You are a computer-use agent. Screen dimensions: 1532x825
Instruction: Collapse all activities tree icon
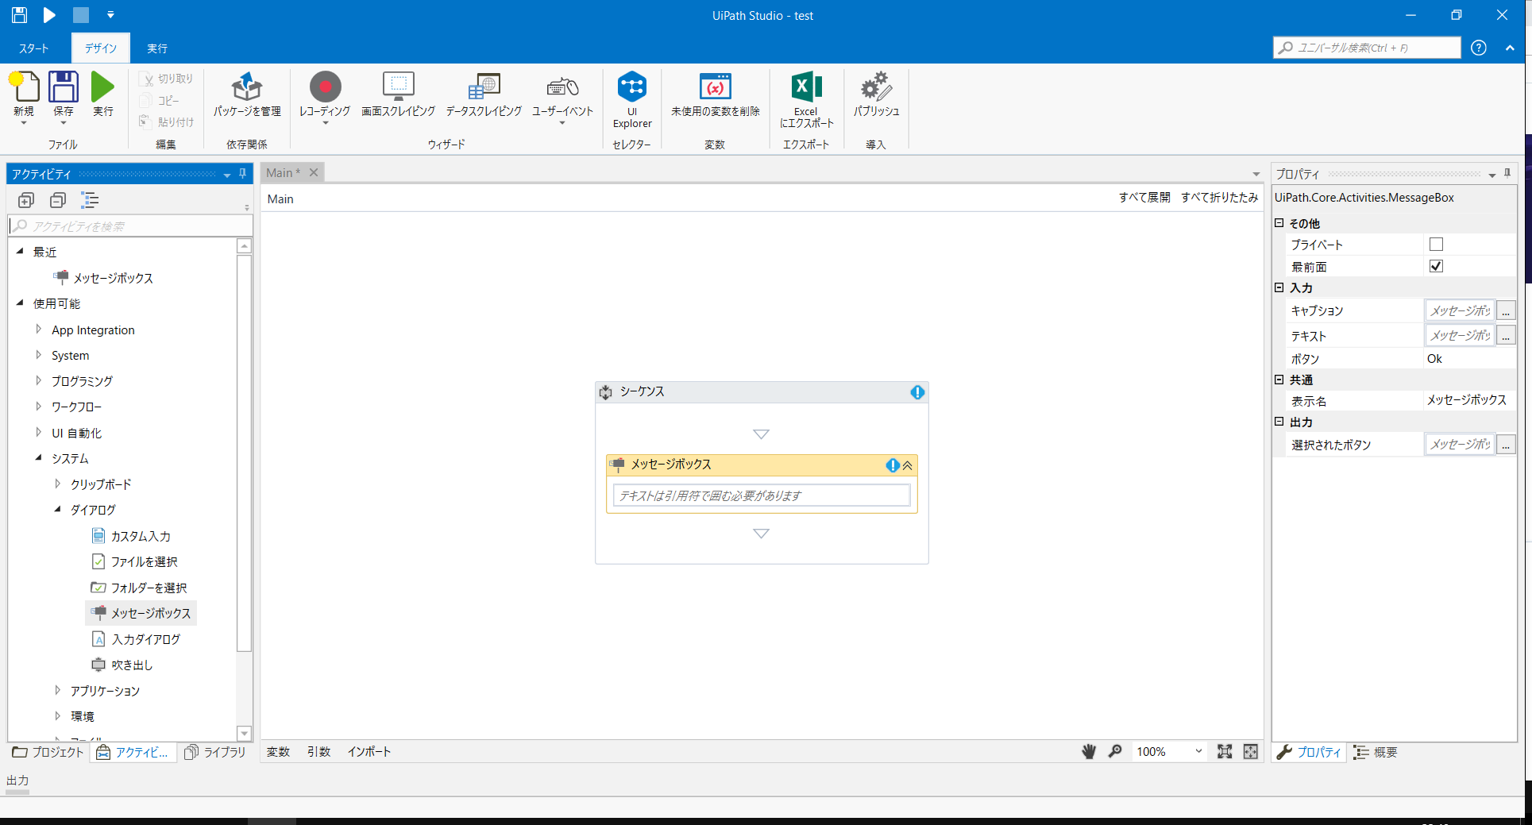(57, 200)
